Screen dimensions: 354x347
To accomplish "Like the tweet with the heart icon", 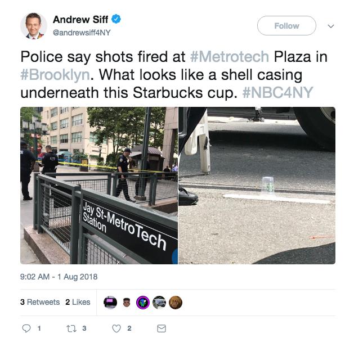I will pyautogui.click(x=116, y=328).
